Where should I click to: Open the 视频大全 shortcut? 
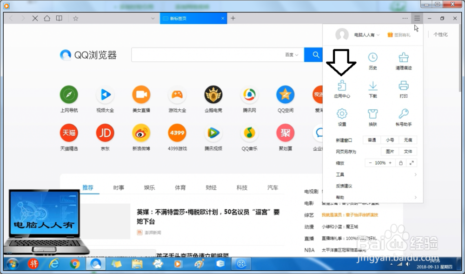(105, 99)
